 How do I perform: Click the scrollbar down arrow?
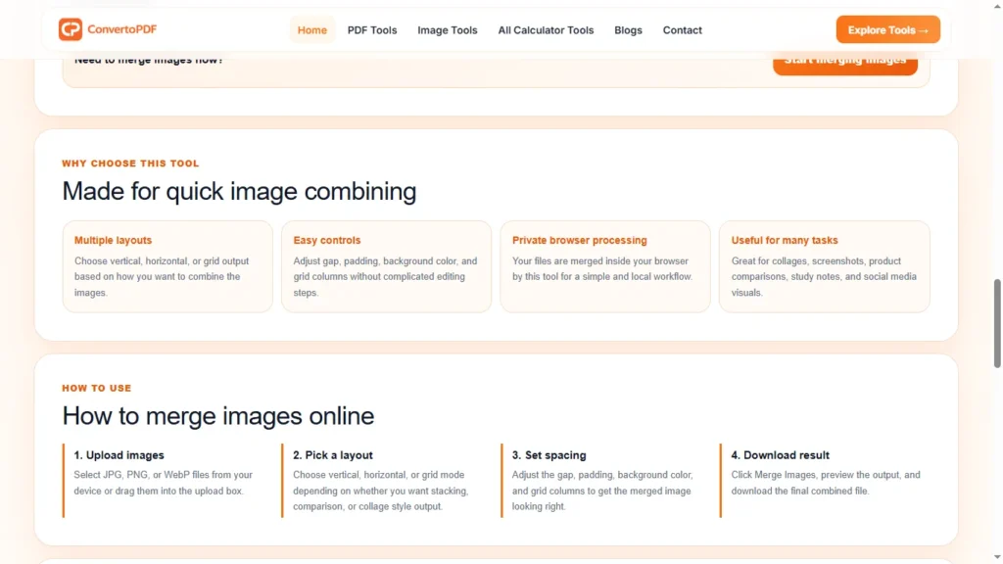(x=996, y=558)
